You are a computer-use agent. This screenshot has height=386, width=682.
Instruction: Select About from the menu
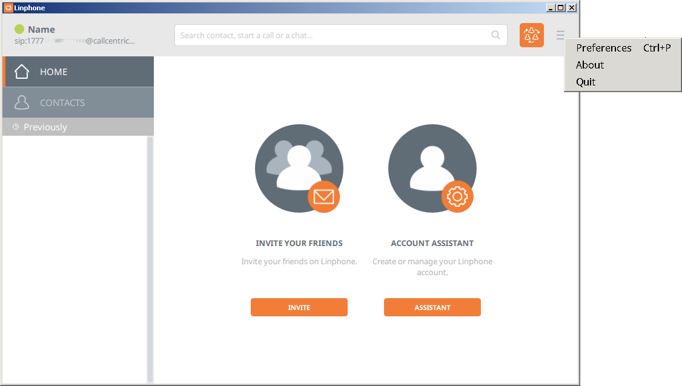point(623,65)
